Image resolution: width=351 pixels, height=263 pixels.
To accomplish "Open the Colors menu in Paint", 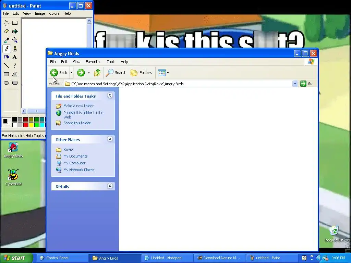I will pos(54,13).
